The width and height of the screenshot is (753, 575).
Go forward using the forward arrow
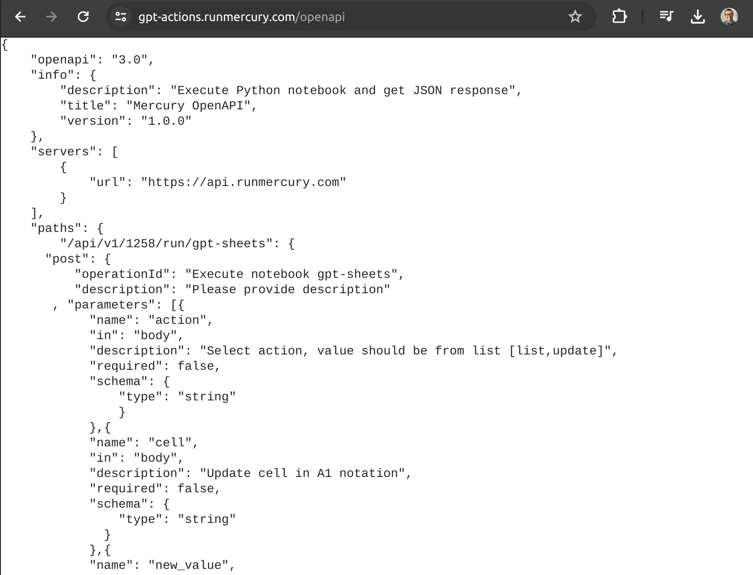click(x=52, y=17)
